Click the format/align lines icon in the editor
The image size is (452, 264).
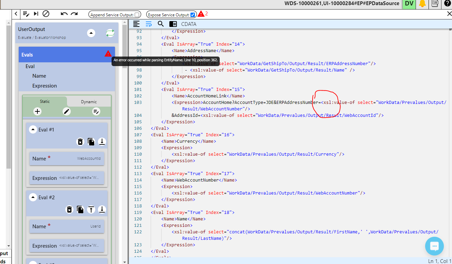coord(136,24)
